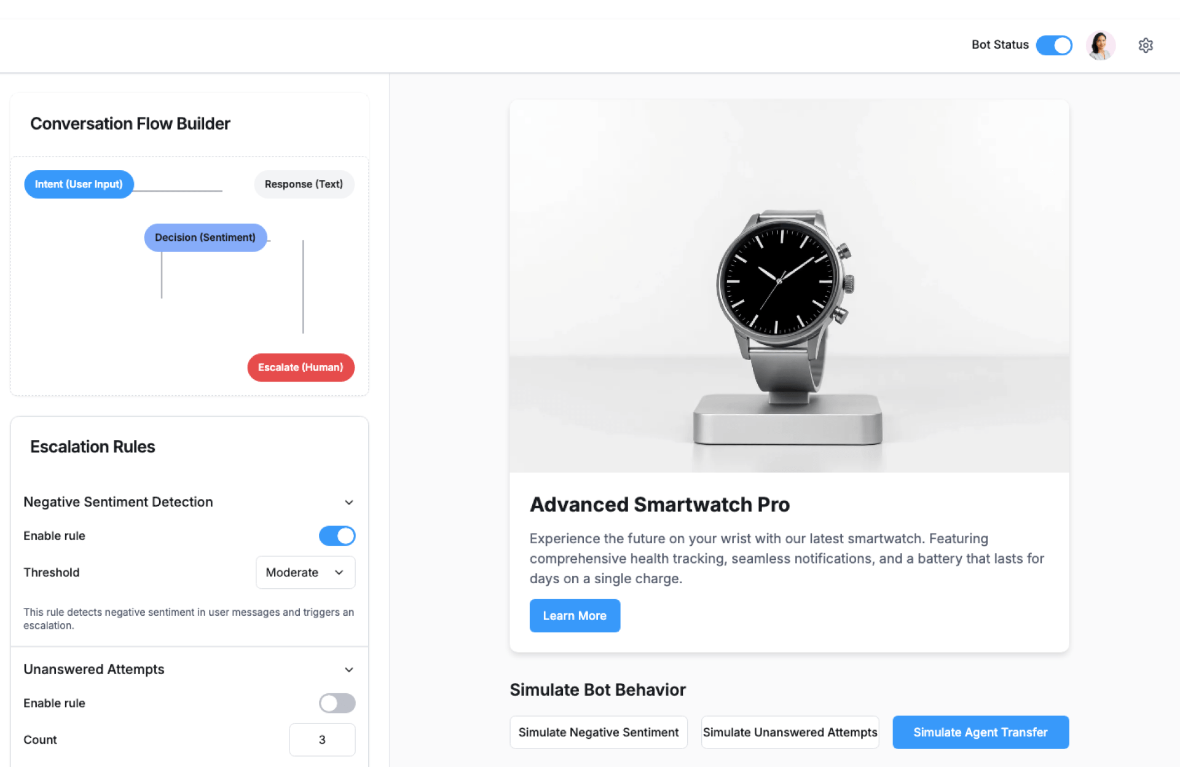Click Simulate Agent Transfer button

(x=980, y=733)
